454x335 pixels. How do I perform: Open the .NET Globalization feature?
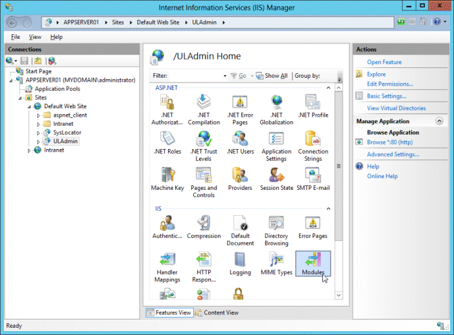(x=276, y=110)
